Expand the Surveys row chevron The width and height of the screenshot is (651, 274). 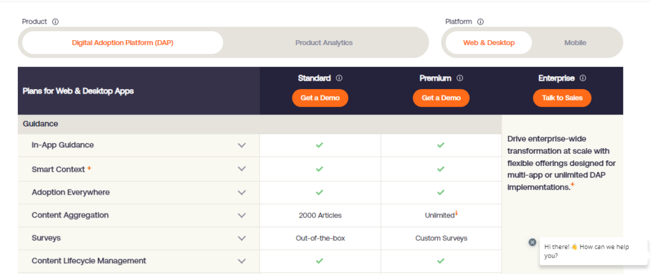[242, 238]
